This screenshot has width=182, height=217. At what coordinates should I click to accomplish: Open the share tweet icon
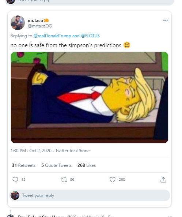coord(163,180)
